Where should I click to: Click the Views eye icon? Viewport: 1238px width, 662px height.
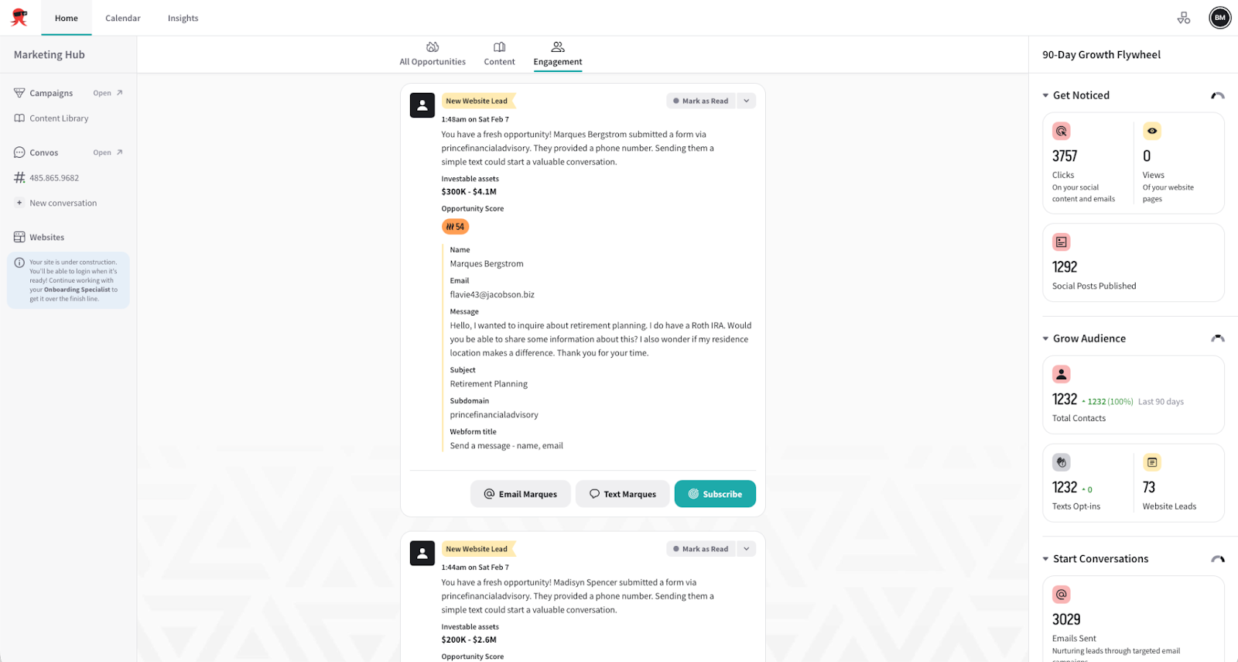pos(1152,132)
